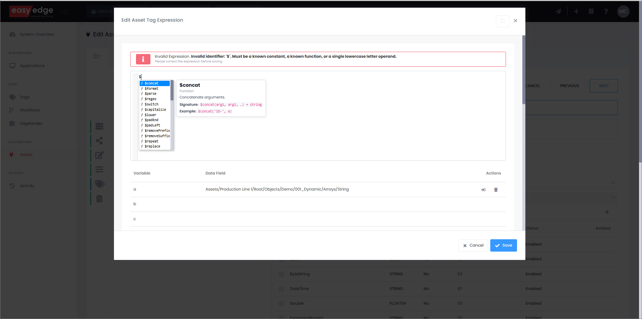
Task: Click the autocomplete list scrollbar thumb
Action: point(172,90)
